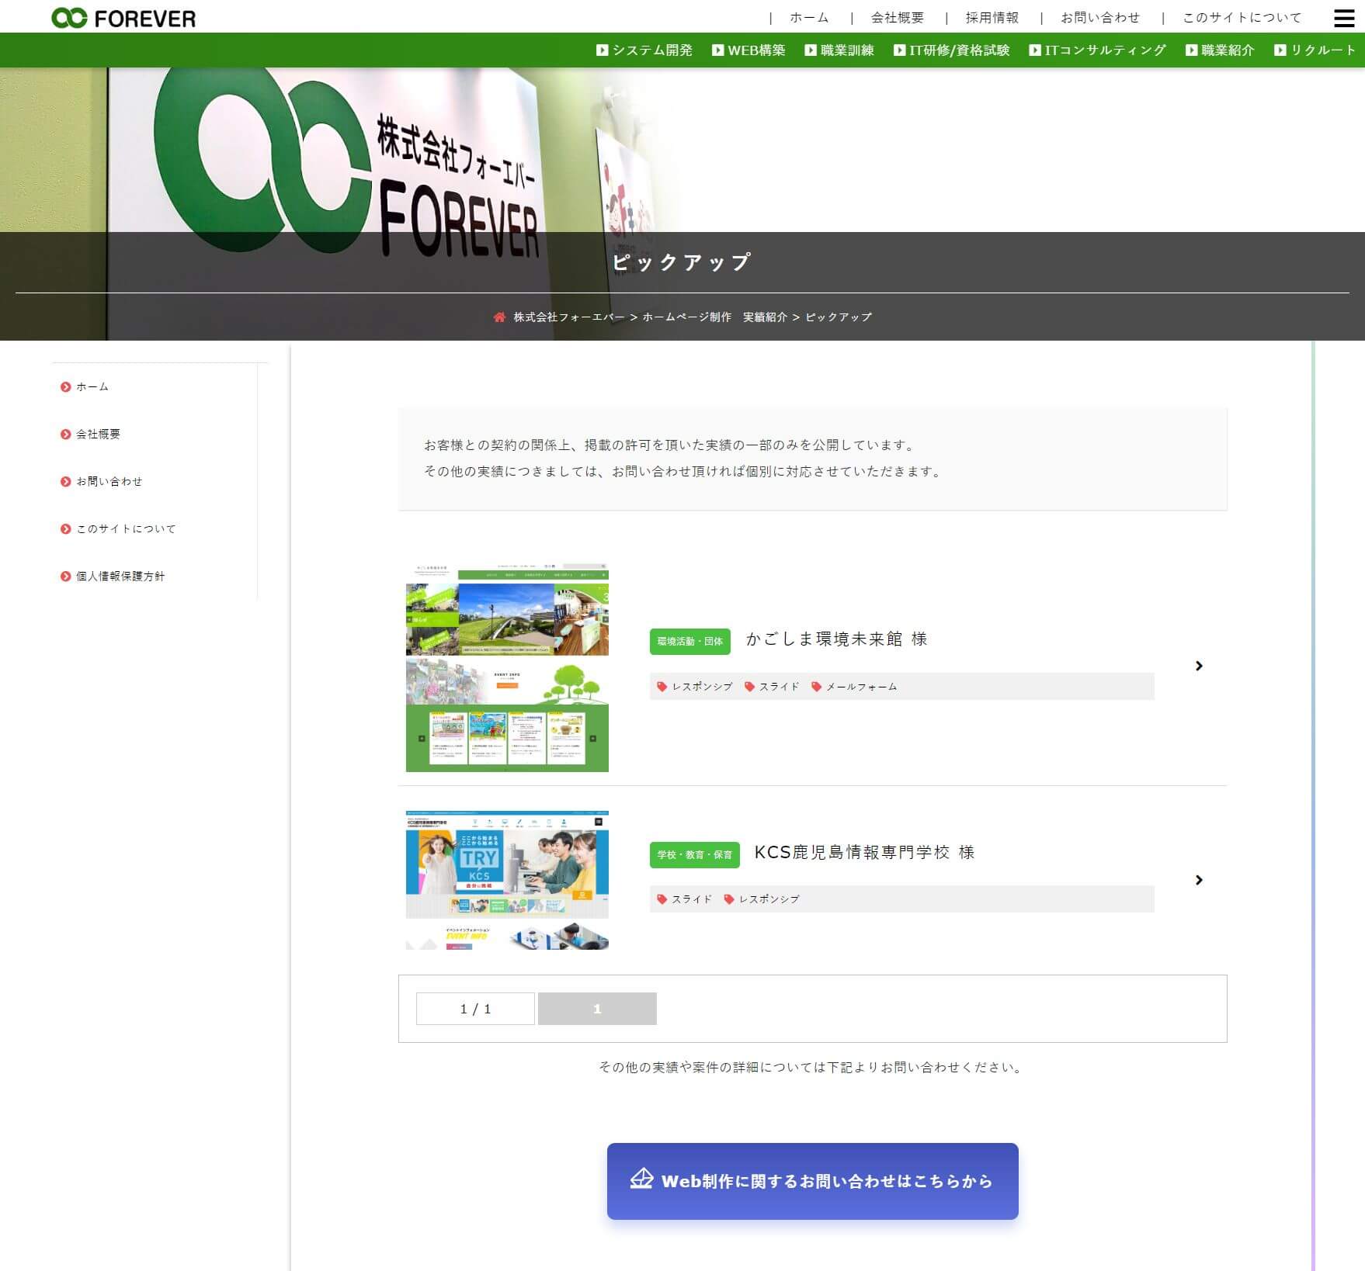Viewport: 1365px width, 1271px height.
Task: Click the arrow icon beside リクルート
Action: pyautogui.click(x=1280, y=50)
